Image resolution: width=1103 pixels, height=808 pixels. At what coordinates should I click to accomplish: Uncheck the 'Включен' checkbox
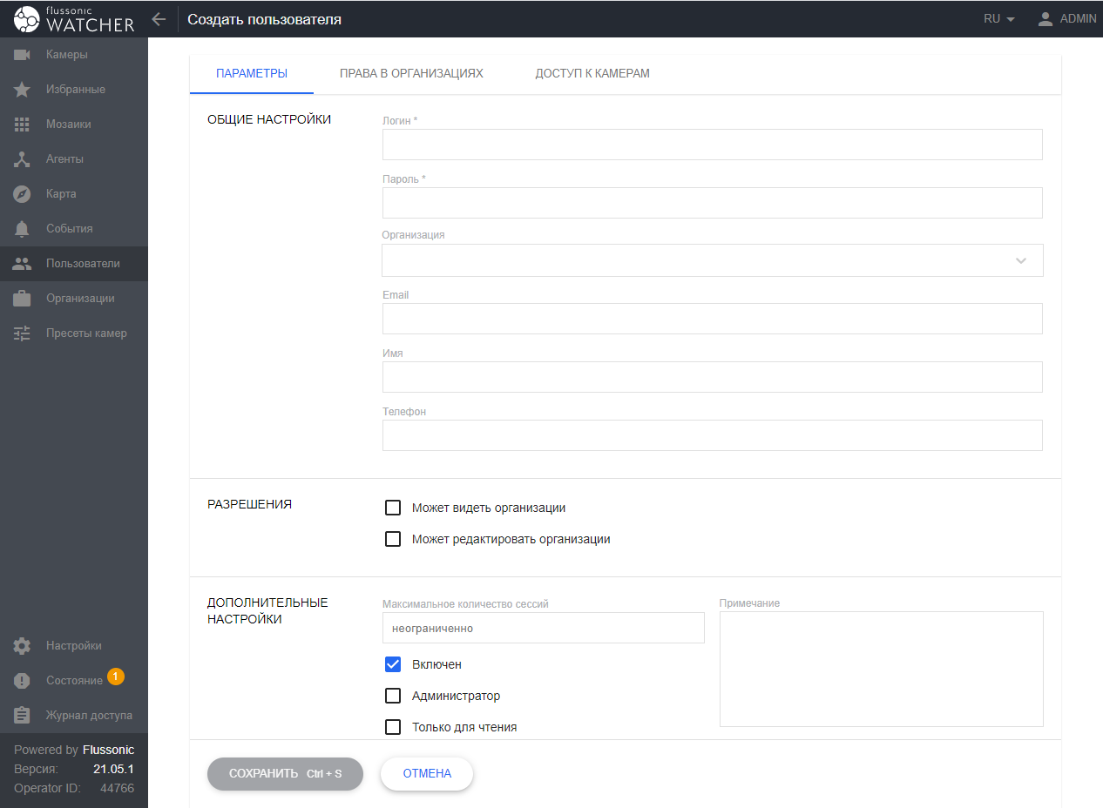coord(393,664)
